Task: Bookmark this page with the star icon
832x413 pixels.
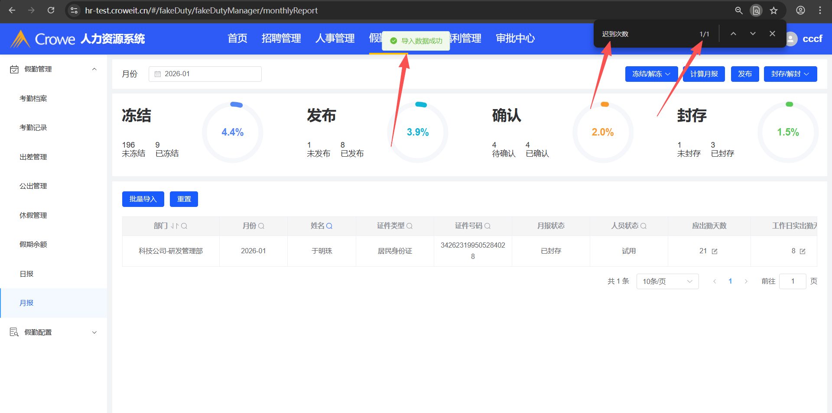Action: pos(774,10)
